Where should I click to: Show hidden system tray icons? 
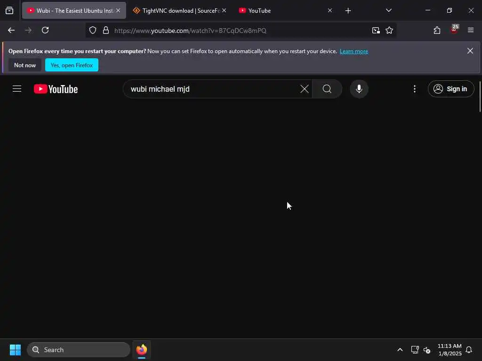click(x=400, y=350)
